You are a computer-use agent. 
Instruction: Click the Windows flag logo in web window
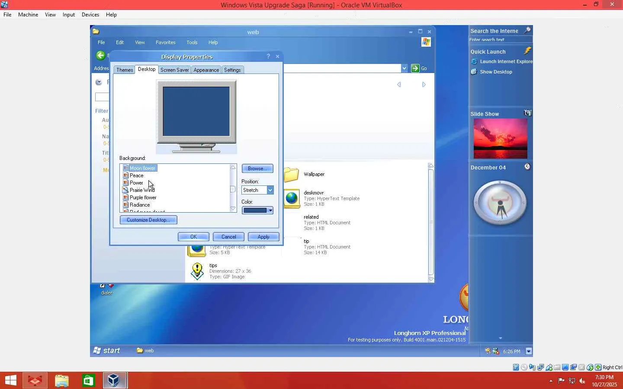tap(426, 42)
